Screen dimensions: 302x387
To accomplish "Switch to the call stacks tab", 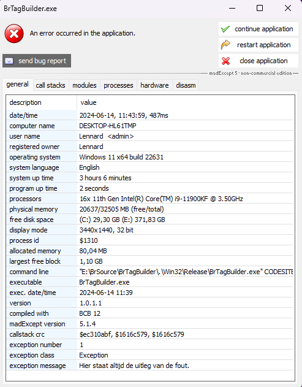I will coord(51,85).
